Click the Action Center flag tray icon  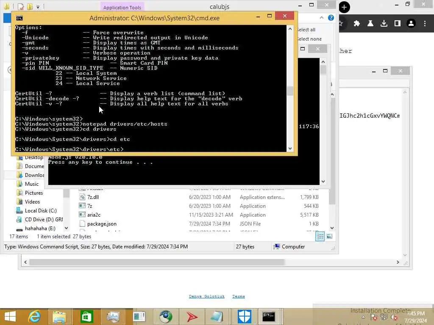[x=374, y=317]
